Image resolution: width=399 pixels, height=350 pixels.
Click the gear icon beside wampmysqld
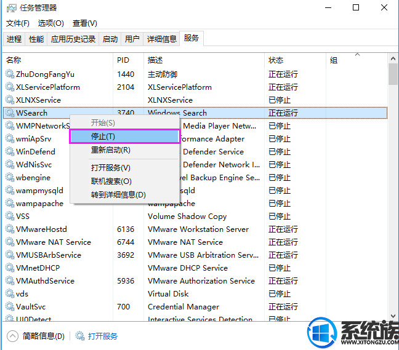tap(10, 190)
